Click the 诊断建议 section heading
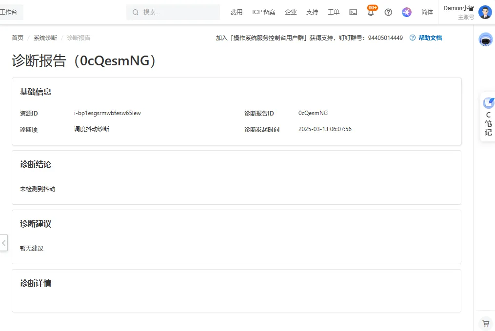The image size is (495, 331). (x=35, y=224)
